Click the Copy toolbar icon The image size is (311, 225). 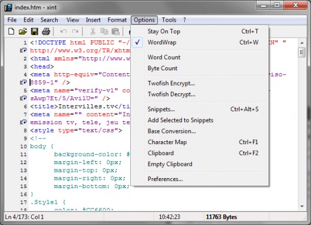104,32
